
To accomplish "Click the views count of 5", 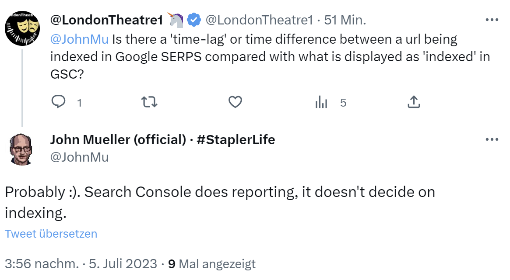I will (344, 103).
